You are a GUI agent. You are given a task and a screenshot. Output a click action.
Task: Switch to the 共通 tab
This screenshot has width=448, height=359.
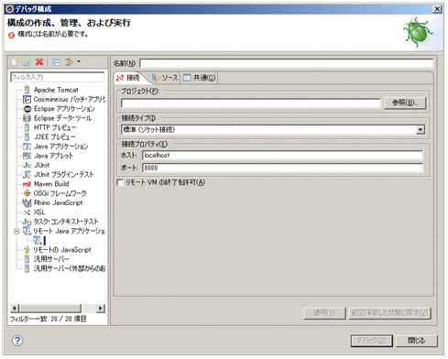[x=200, y=78]
